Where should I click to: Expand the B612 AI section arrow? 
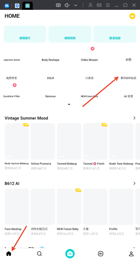(x=134, y=183)
